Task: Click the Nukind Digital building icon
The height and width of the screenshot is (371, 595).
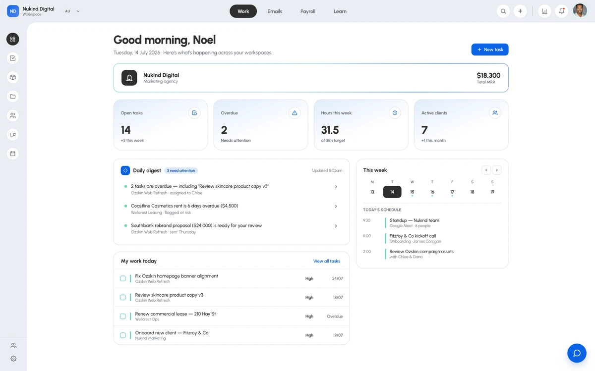Action: coord(129,78)
